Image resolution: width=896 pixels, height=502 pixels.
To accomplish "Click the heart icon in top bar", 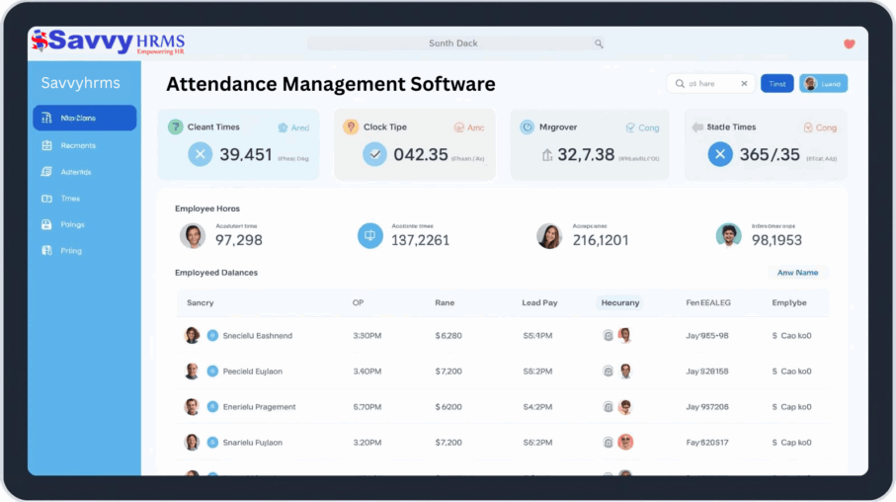I will coord(849,43).
